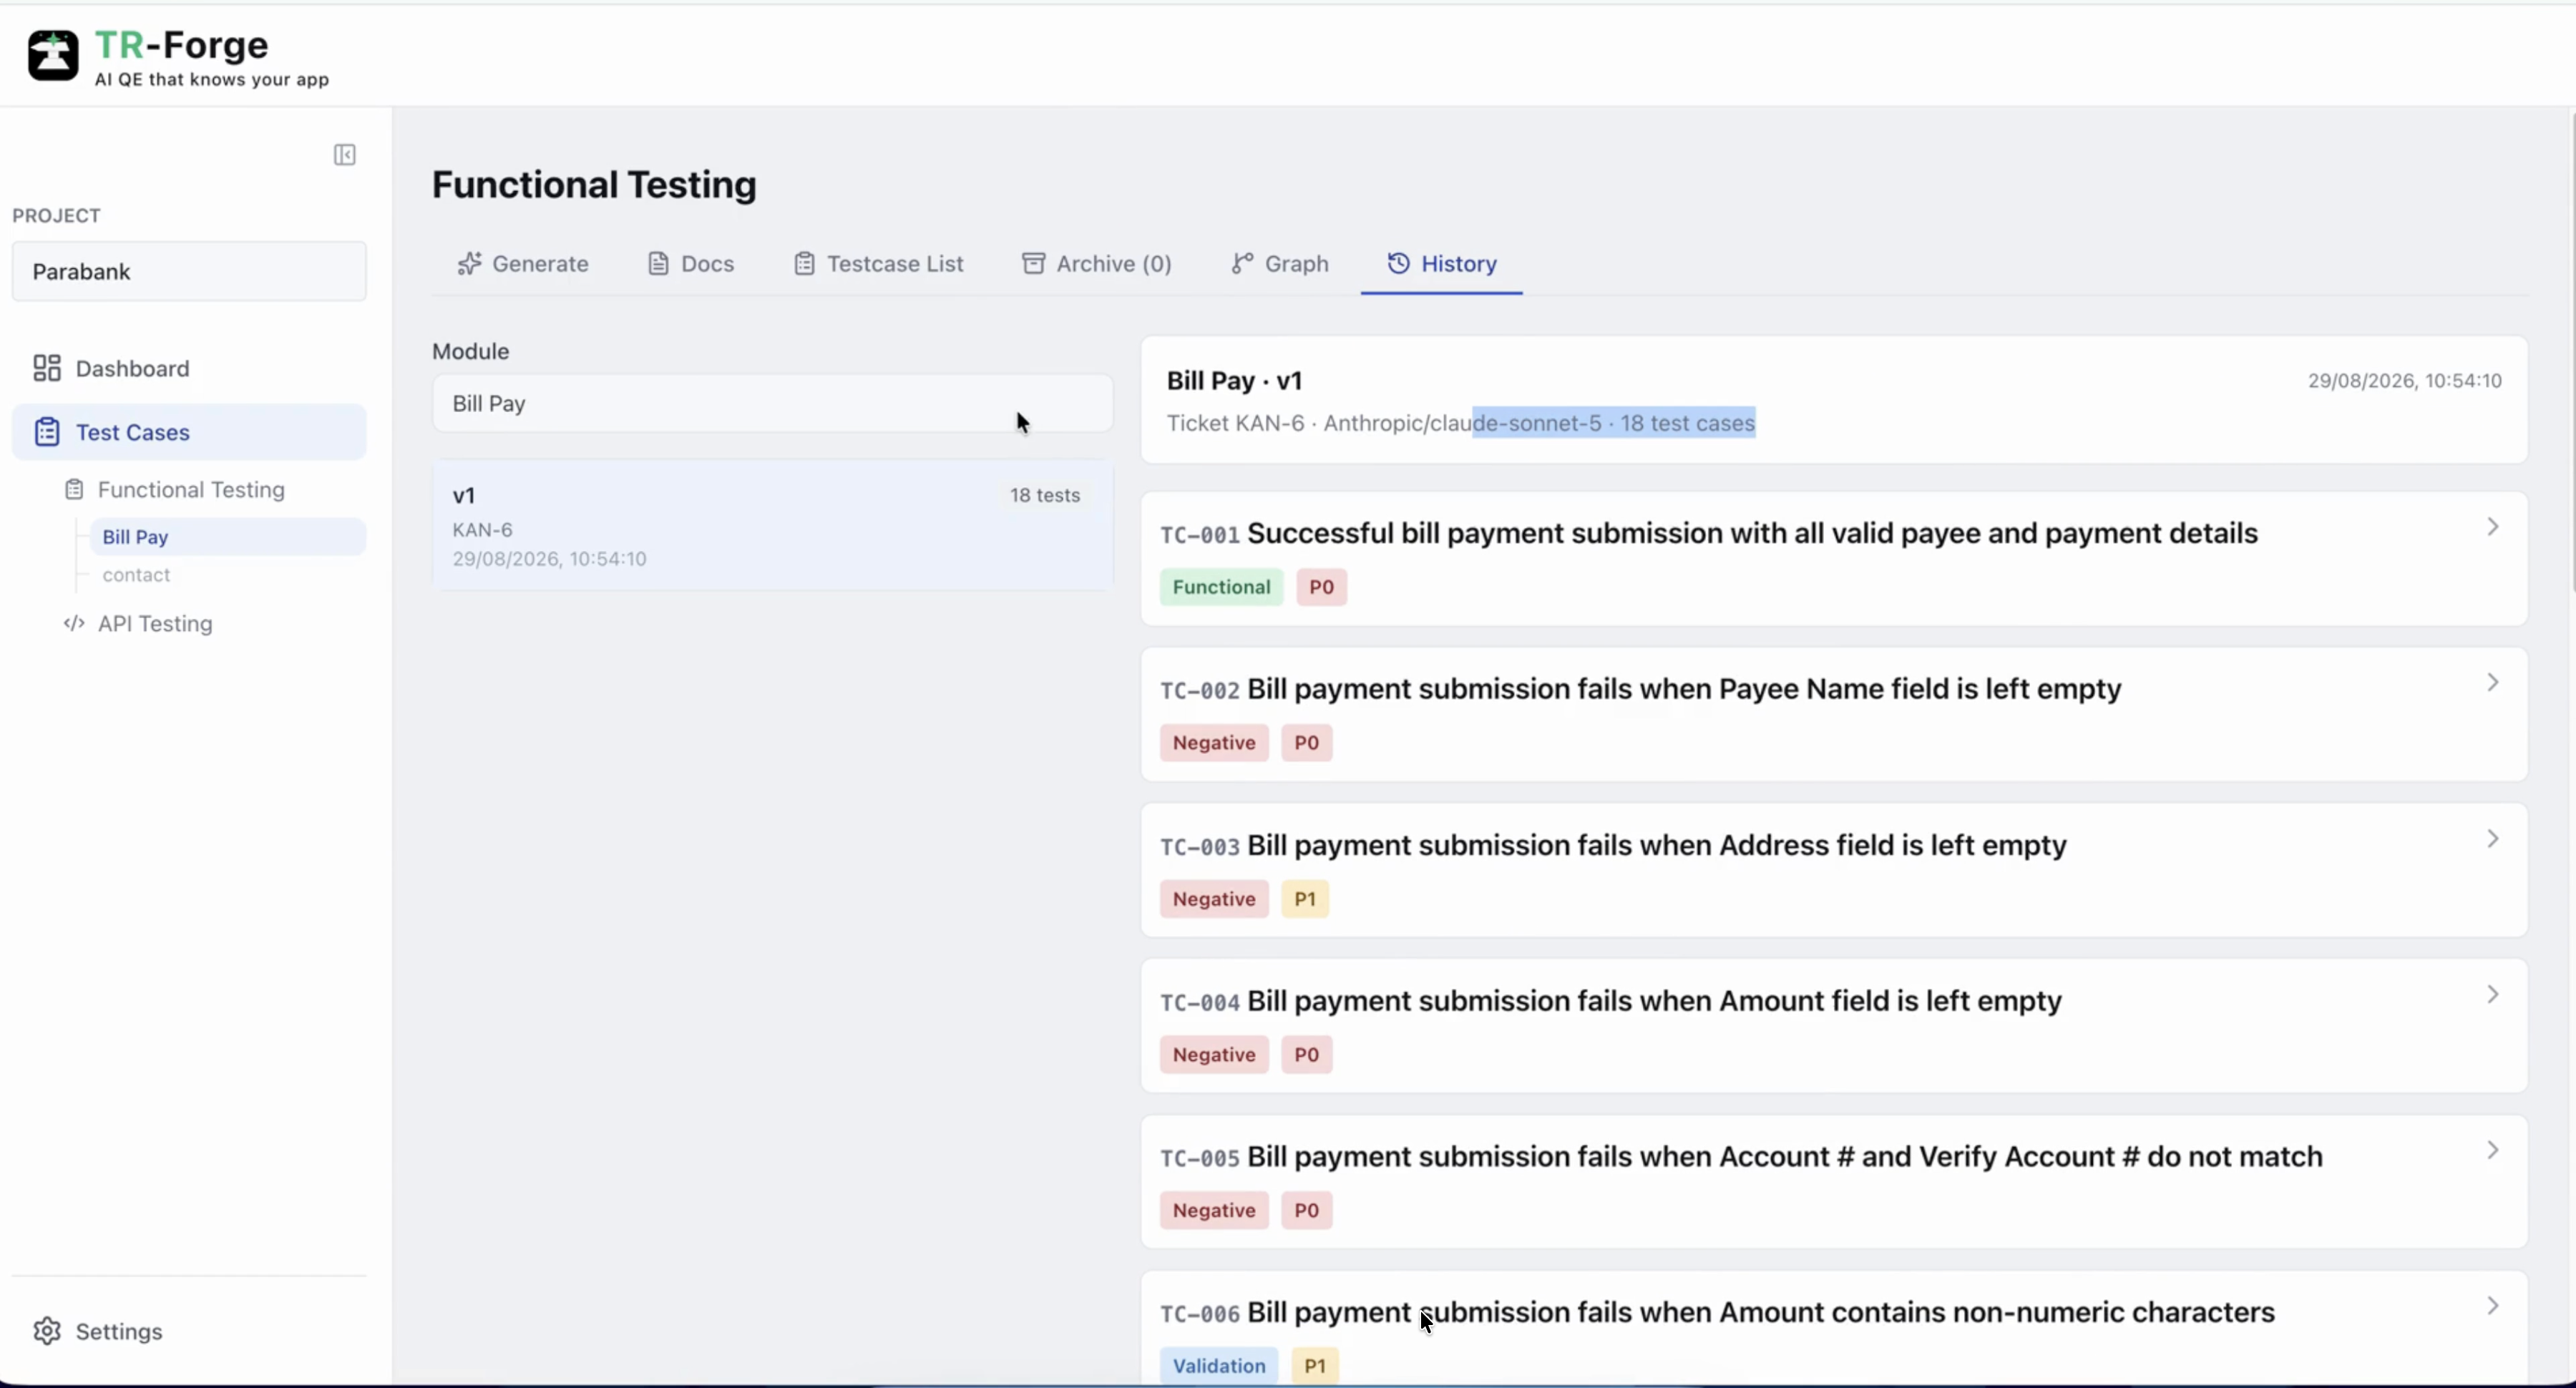Open TC-001 successful bill payment test case
The width and height of the screenshot is (2576, 1388).
click(1834, 559)
